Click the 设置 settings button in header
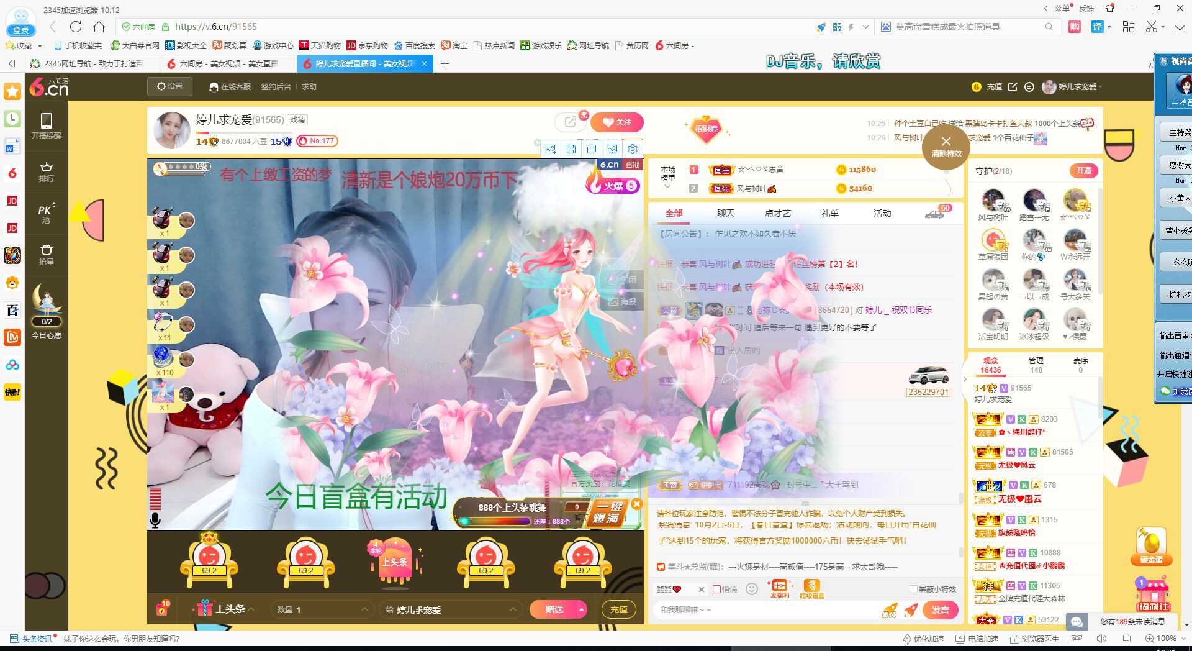This screenshot has width=1192, height=651. tap(170, 86)
